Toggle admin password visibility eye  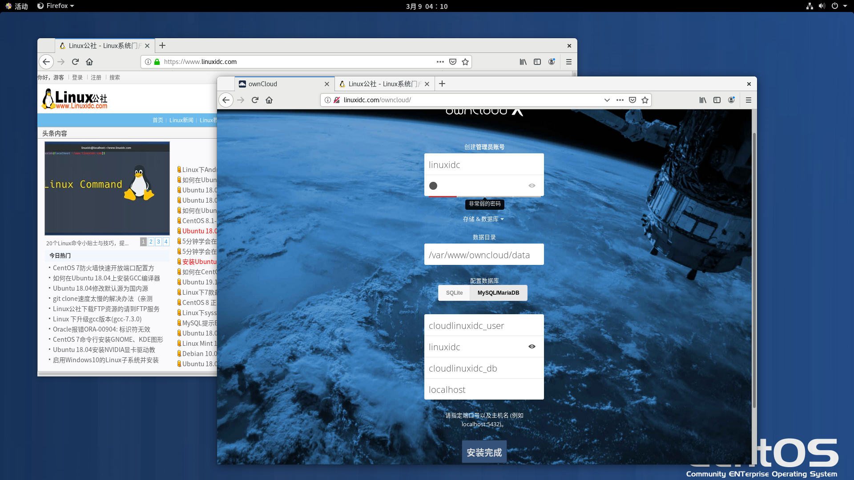coord(532,185)
